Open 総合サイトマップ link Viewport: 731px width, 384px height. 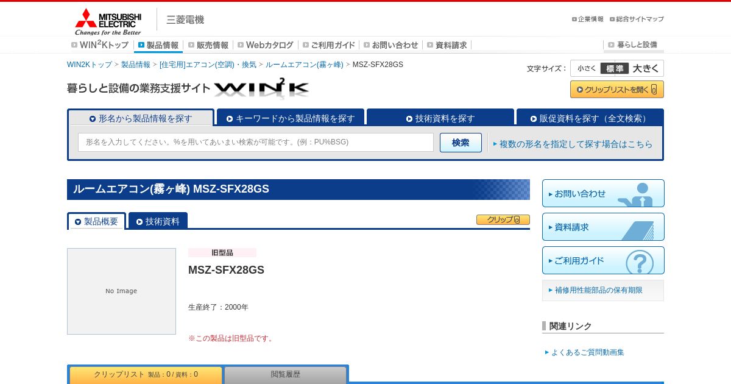tap(637, 19)
